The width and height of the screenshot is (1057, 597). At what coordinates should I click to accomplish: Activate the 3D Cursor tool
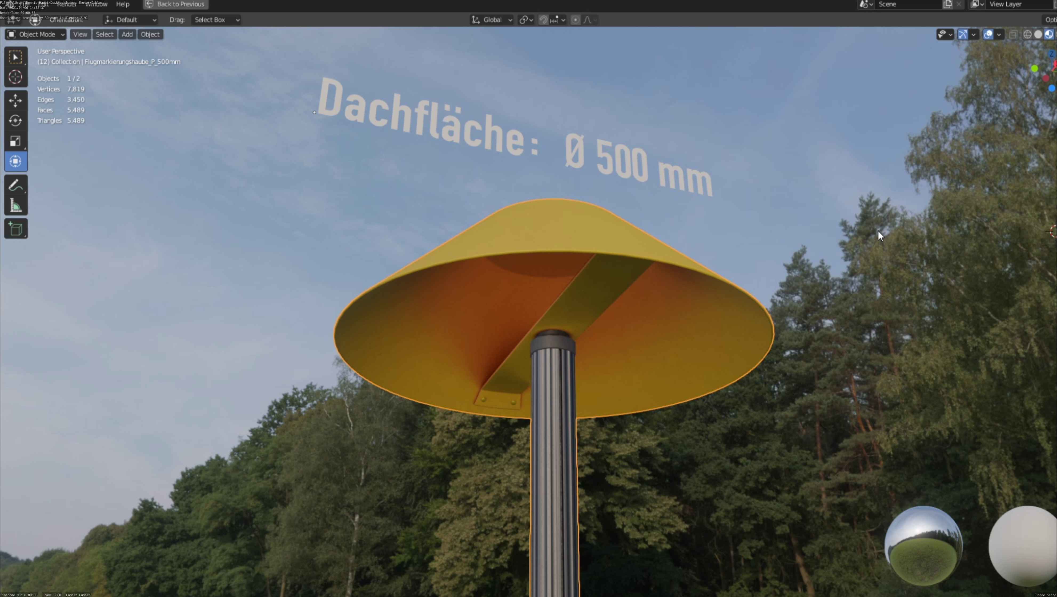15,77
